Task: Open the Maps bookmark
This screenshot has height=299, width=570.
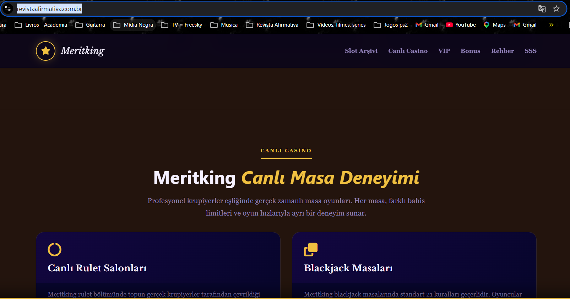Action: click(495, 25)
